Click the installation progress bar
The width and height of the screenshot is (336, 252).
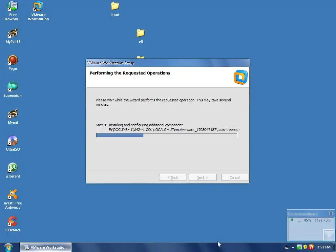tap(166, 135)
